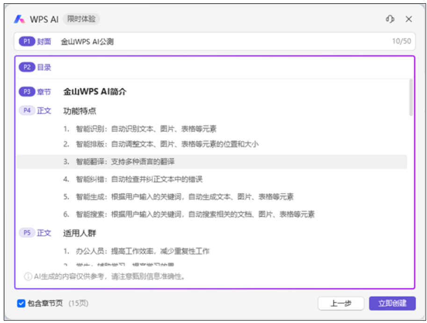The width and height of the screenshot is (427, 323).
Task: Select item 2 智能排版 line
Action: [x=161, y=144]
